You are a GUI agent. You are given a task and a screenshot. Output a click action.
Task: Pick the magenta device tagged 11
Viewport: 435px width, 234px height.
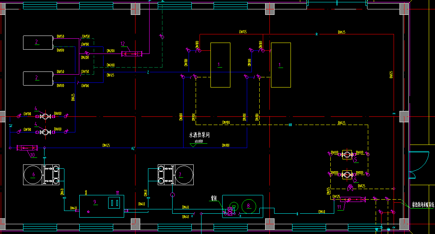pyautogui.click(x=353, y=200)
